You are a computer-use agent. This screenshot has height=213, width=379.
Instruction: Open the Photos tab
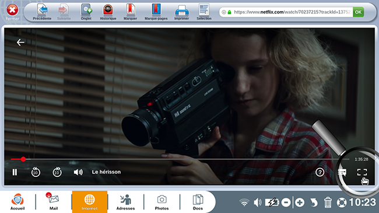[x=162, y=202]
